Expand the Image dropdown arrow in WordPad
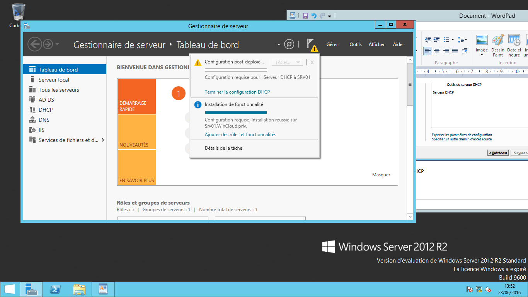 482,55
